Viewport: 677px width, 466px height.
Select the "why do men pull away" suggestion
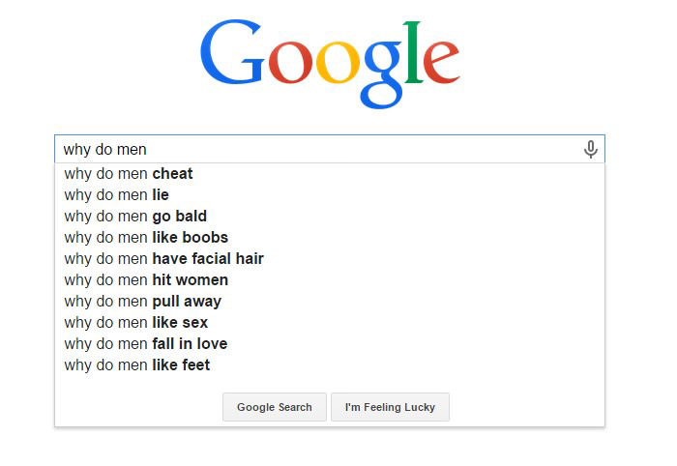pyautogui.click(x=330, y=302)
